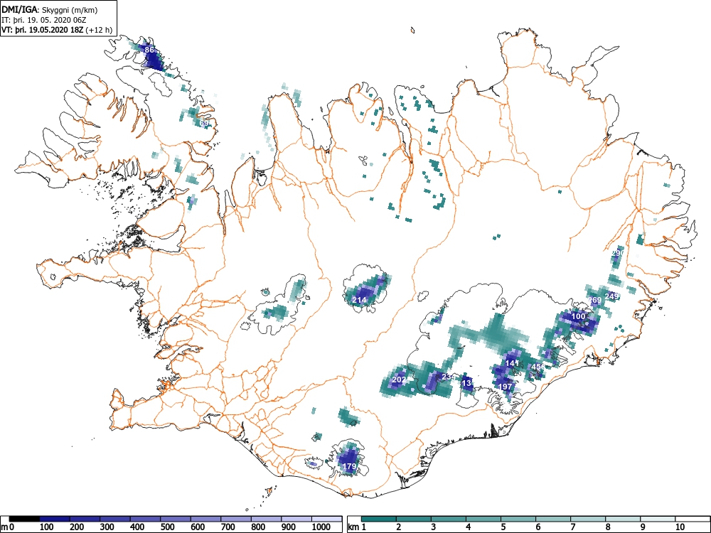The height and width of the screenshot is (533, 711).
Task: Pick the blue swatch between 500 and 600
Action: coord(176,519)
